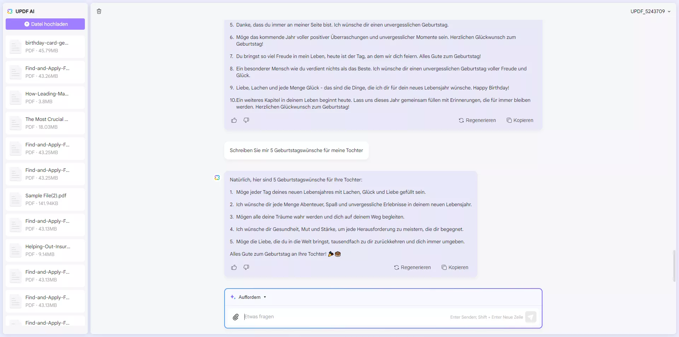The width and height of the screenshot is (679, 337).
Task: Click wish 5 'Danke, dass du immer an meiner Seite'
Action: pos(342,25)
